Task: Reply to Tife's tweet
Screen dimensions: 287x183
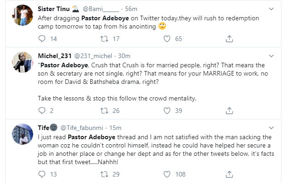Action: tap(42, 174)
